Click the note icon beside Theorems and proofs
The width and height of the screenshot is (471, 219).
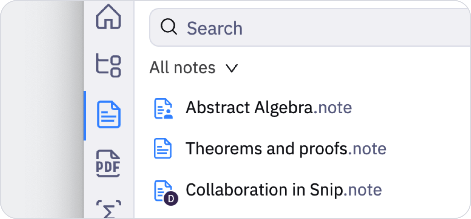point(163,149)
